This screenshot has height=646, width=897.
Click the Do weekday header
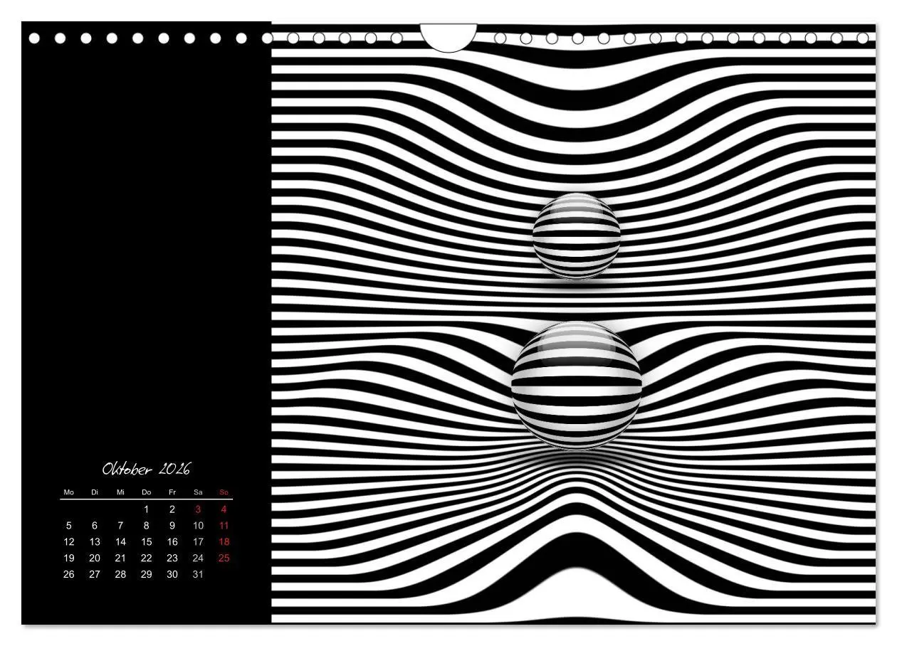point(146,491)
